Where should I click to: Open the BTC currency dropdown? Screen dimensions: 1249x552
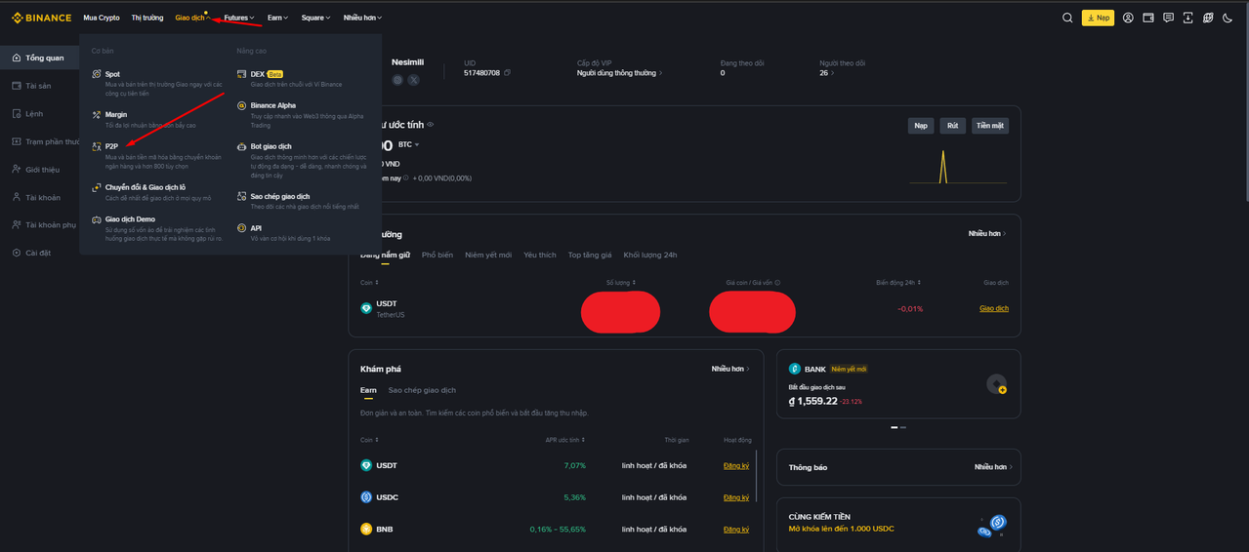pyautogui.click(x=409, y=144)
